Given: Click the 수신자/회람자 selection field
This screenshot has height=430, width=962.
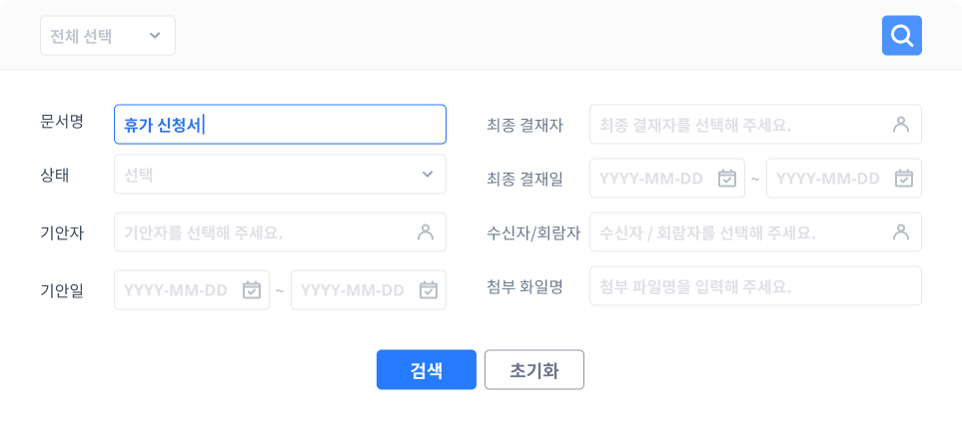Looking at the screenshot, I should click(x=739, y=232).
